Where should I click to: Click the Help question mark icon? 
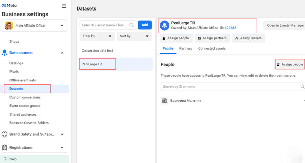point(5,159)
